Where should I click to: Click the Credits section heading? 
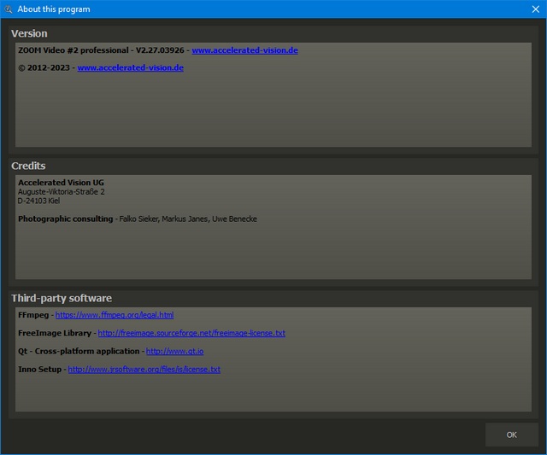coord(28,166)
